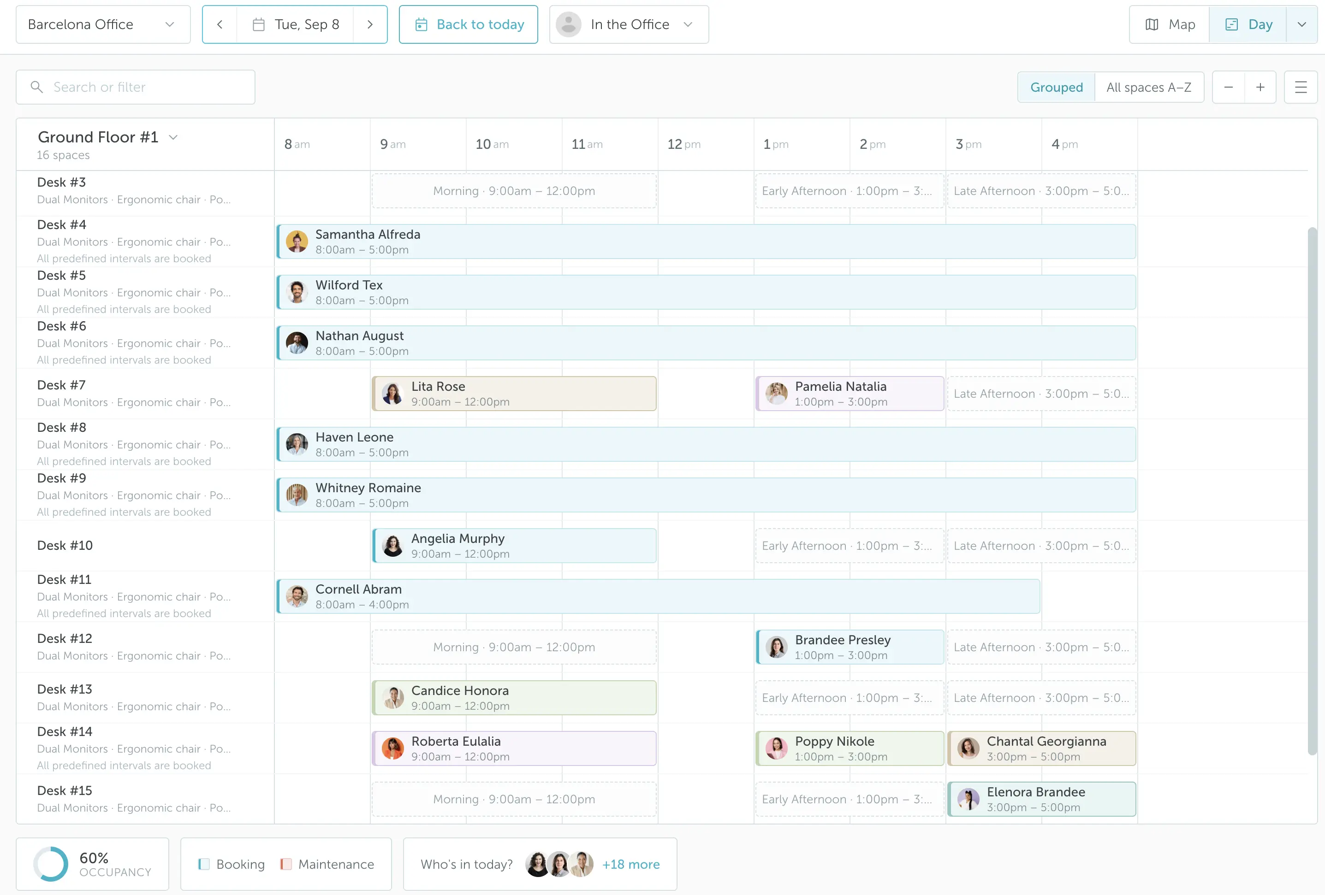This screenshot has height=895, width=1325.
Task: Click the Booking legend color swatch
Action: coord(203,864)
